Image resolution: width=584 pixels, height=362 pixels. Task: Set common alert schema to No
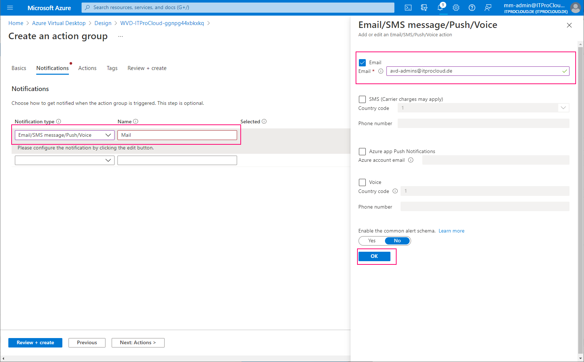point(397,241)
